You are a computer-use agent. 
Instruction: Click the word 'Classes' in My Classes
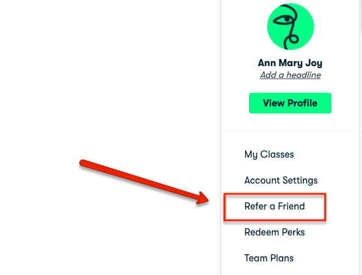(277, 154)
